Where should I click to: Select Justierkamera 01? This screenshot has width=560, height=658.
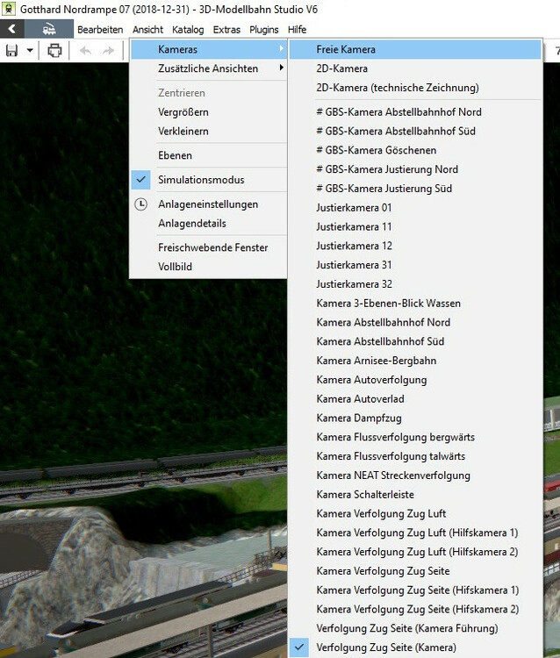pyautogui.click(x=415, y=208)
